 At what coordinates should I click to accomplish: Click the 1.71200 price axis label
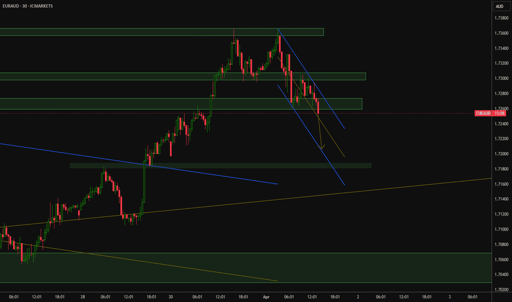click(501, 214)
